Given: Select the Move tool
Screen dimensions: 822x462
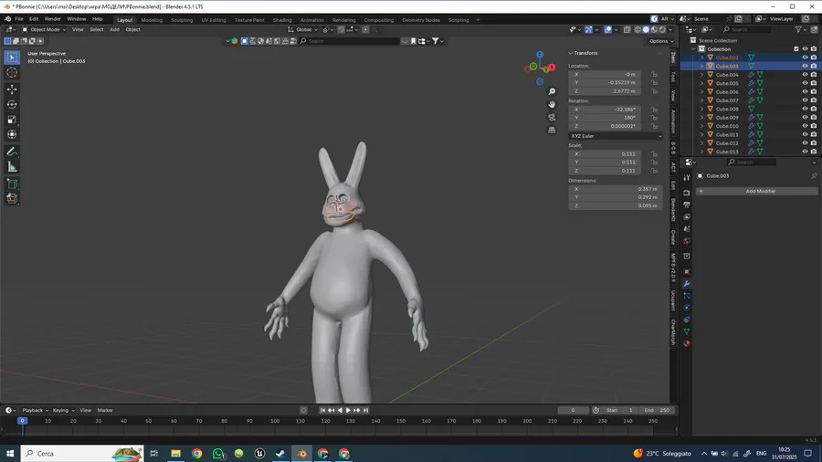Looking at the screenshot, I should (12, 89).
